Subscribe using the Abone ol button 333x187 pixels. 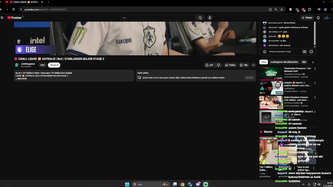[x=54, y=65]
